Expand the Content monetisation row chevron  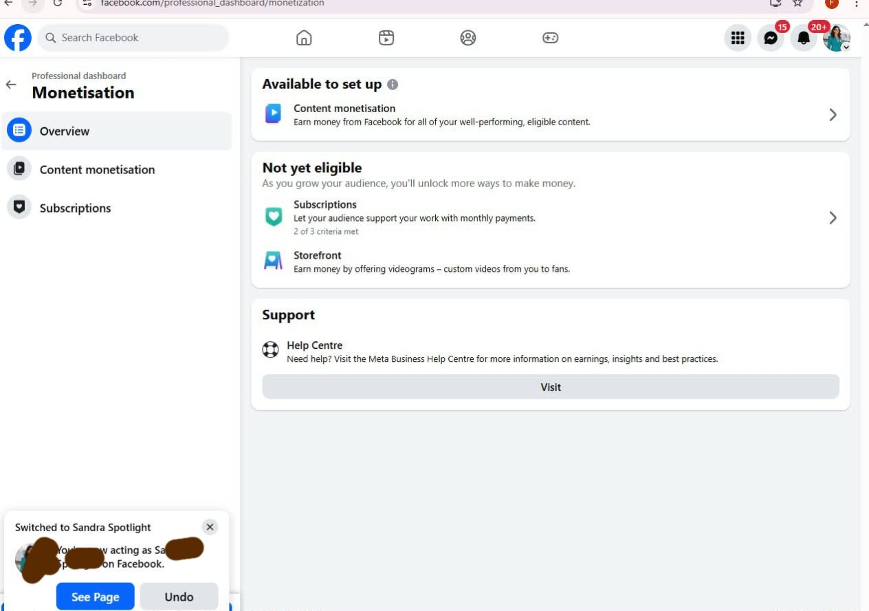pyautogui.click(x=833, y=115)
